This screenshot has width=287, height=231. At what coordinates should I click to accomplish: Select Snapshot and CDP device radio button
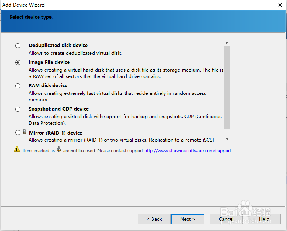pyautogui.click(x=18, y=109)
